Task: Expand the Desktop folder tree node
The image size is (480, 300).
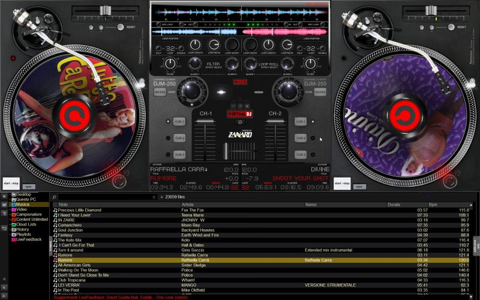Action: [10, 194]
